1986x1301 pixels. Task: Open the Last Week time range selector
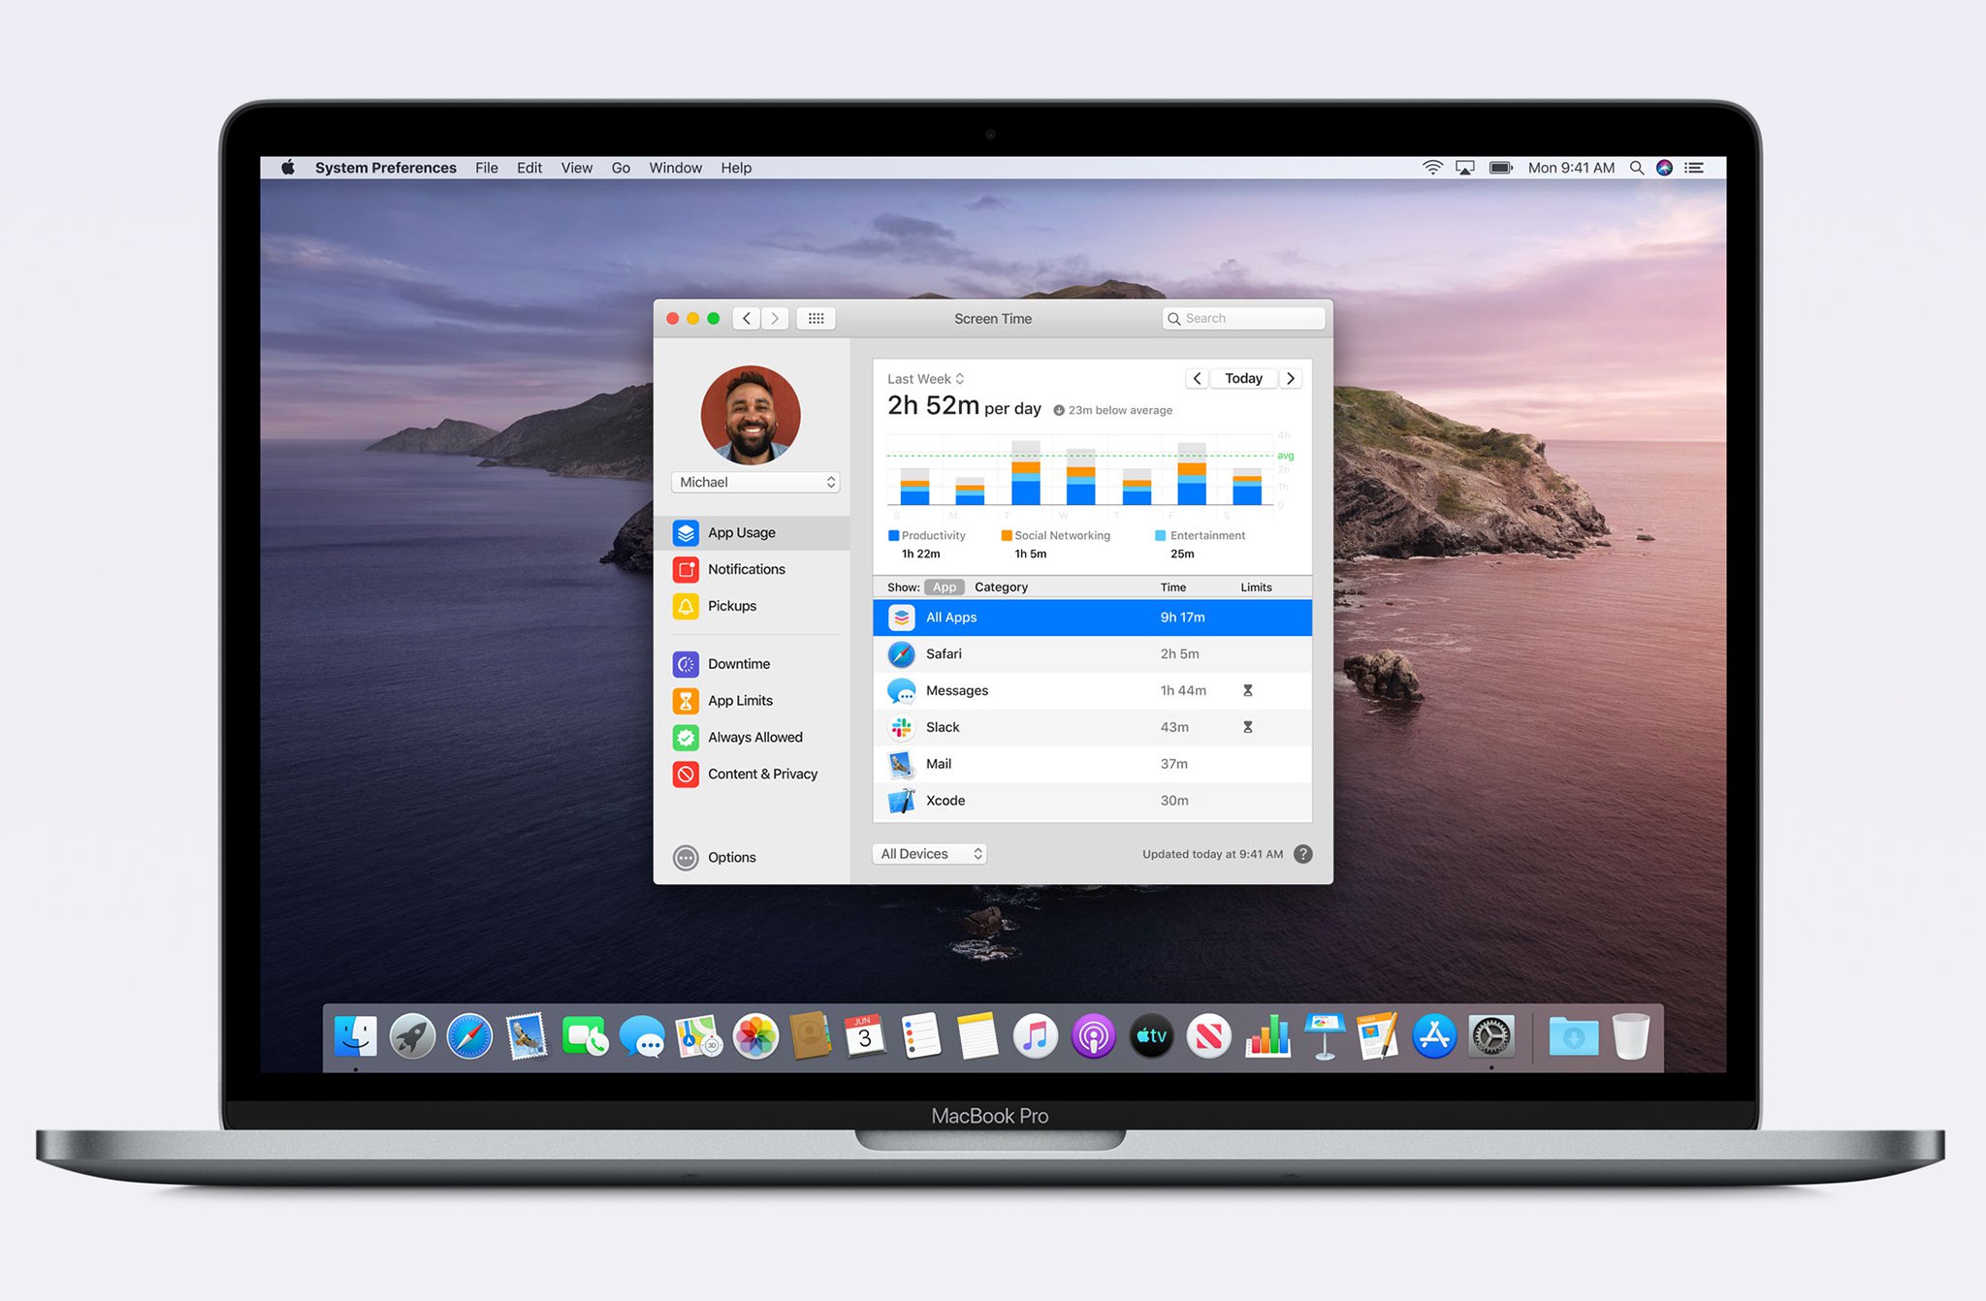tap(923, 378)
